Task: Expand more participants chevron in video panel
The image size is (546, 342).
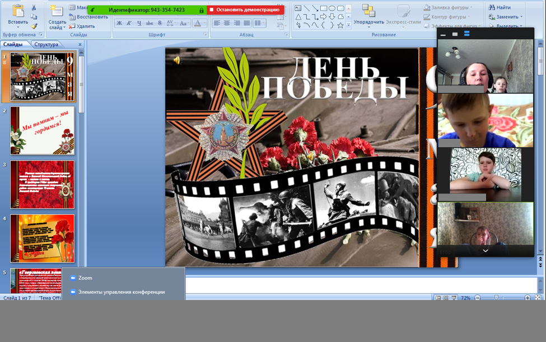Action: coord(486,251)
